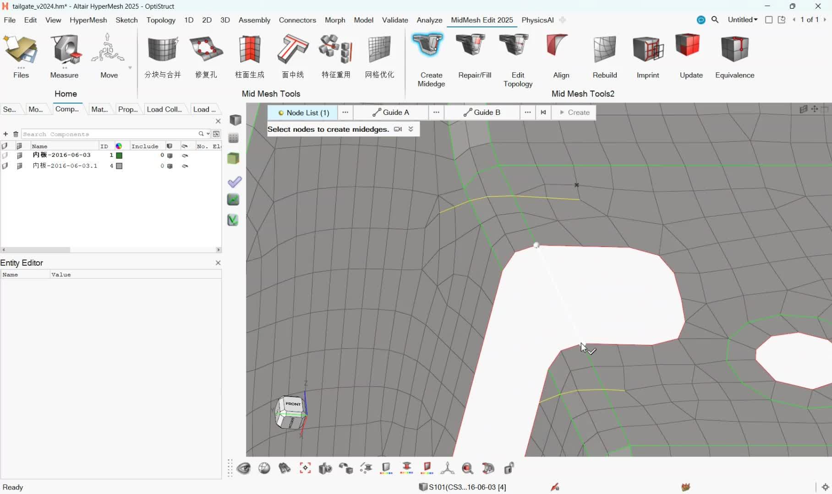The width and height of the screenshot is (832, 494).
Task: Click the Guide B selector button
Action: (482, 113)
